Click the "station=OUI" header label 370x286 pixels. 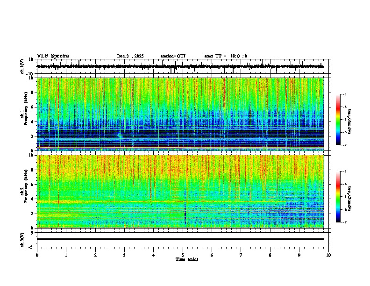(x=173, y=56)
